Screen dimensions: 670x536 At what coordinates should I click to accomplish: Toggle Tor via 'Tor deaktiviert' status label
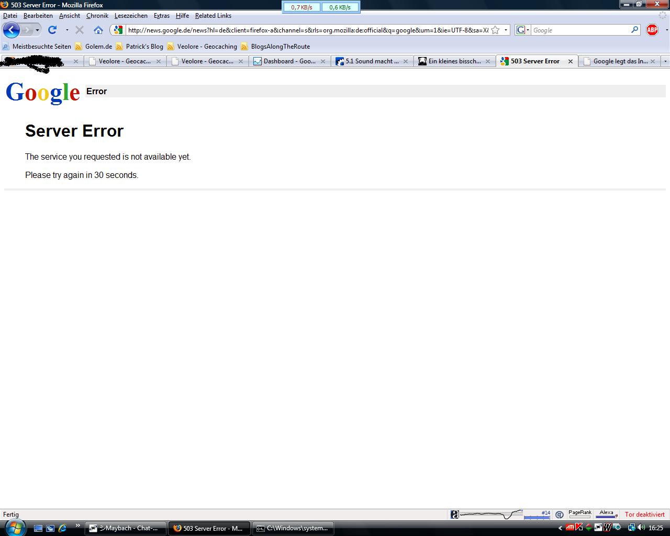click(645, 515)
